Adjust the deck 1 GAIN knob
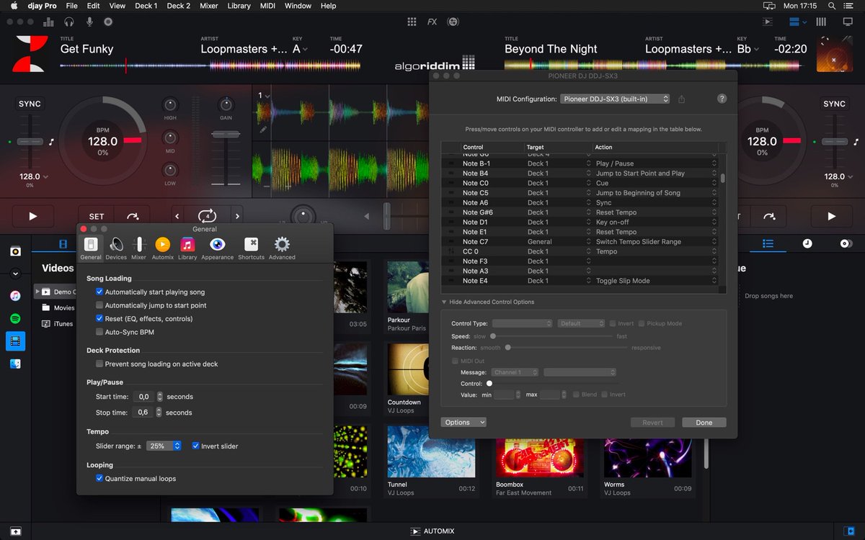This screenshot has width=865, height=540. coord(226,104)
